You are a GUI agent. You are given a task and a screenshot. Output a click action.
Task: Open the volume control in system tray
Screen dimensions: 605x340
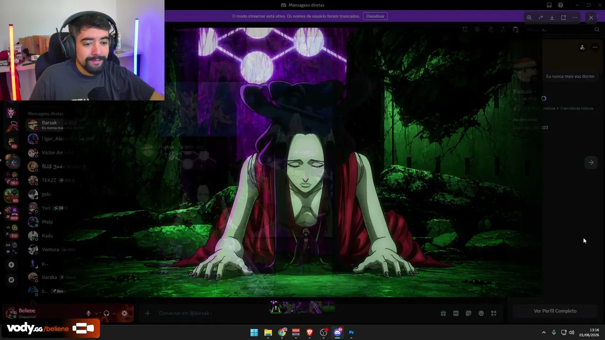(x=571, y=332)
